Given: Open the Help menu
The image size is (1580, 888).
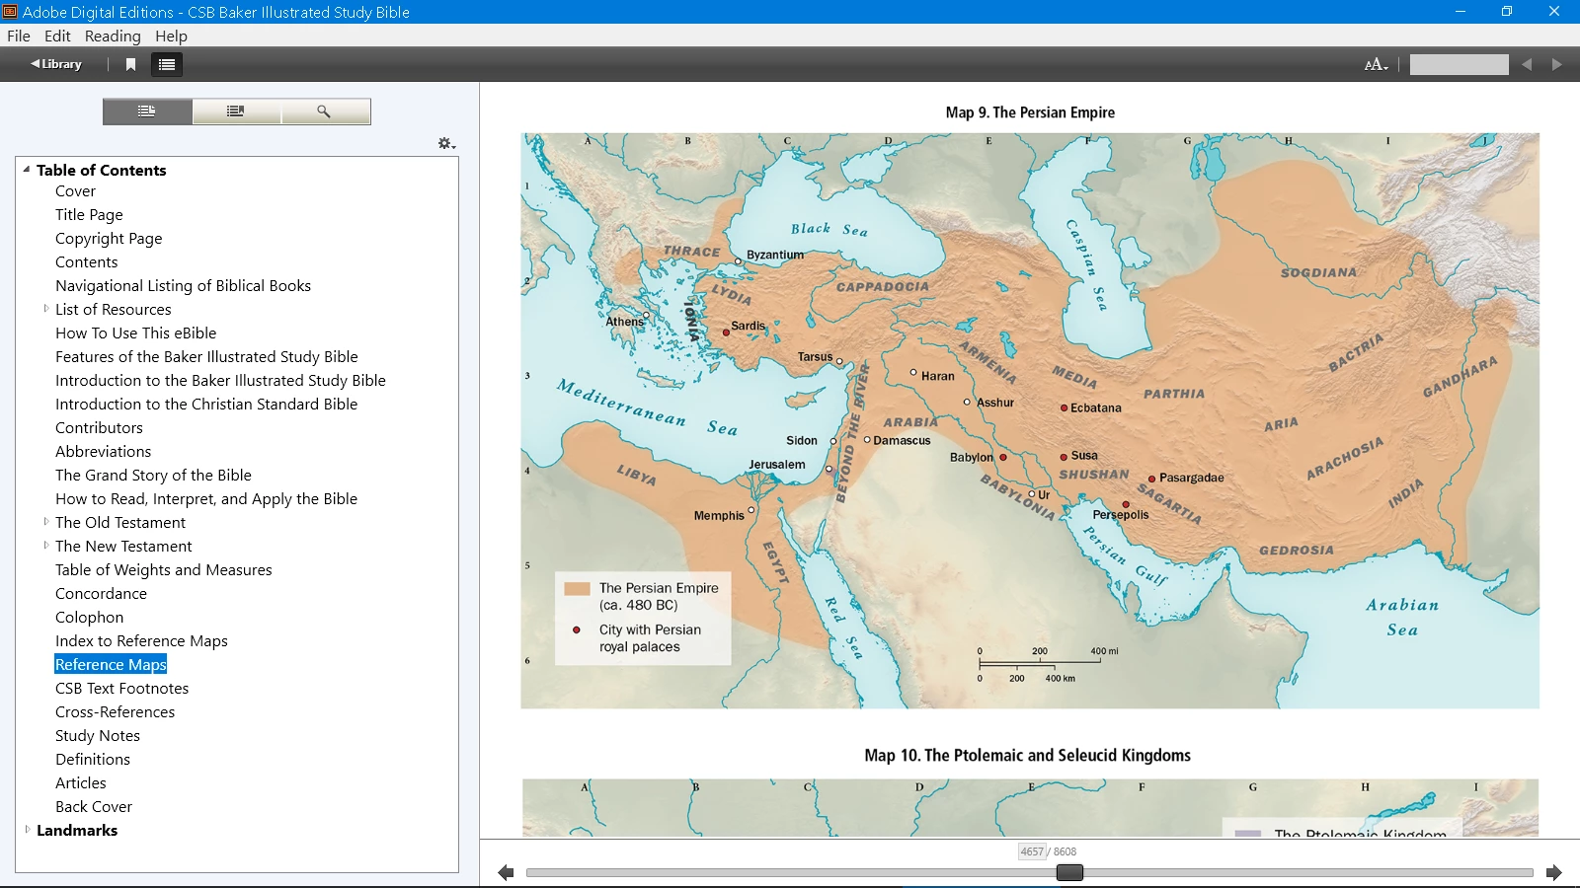Looking at the screenshot, I should pyautogui.click(x=171, y=36).
